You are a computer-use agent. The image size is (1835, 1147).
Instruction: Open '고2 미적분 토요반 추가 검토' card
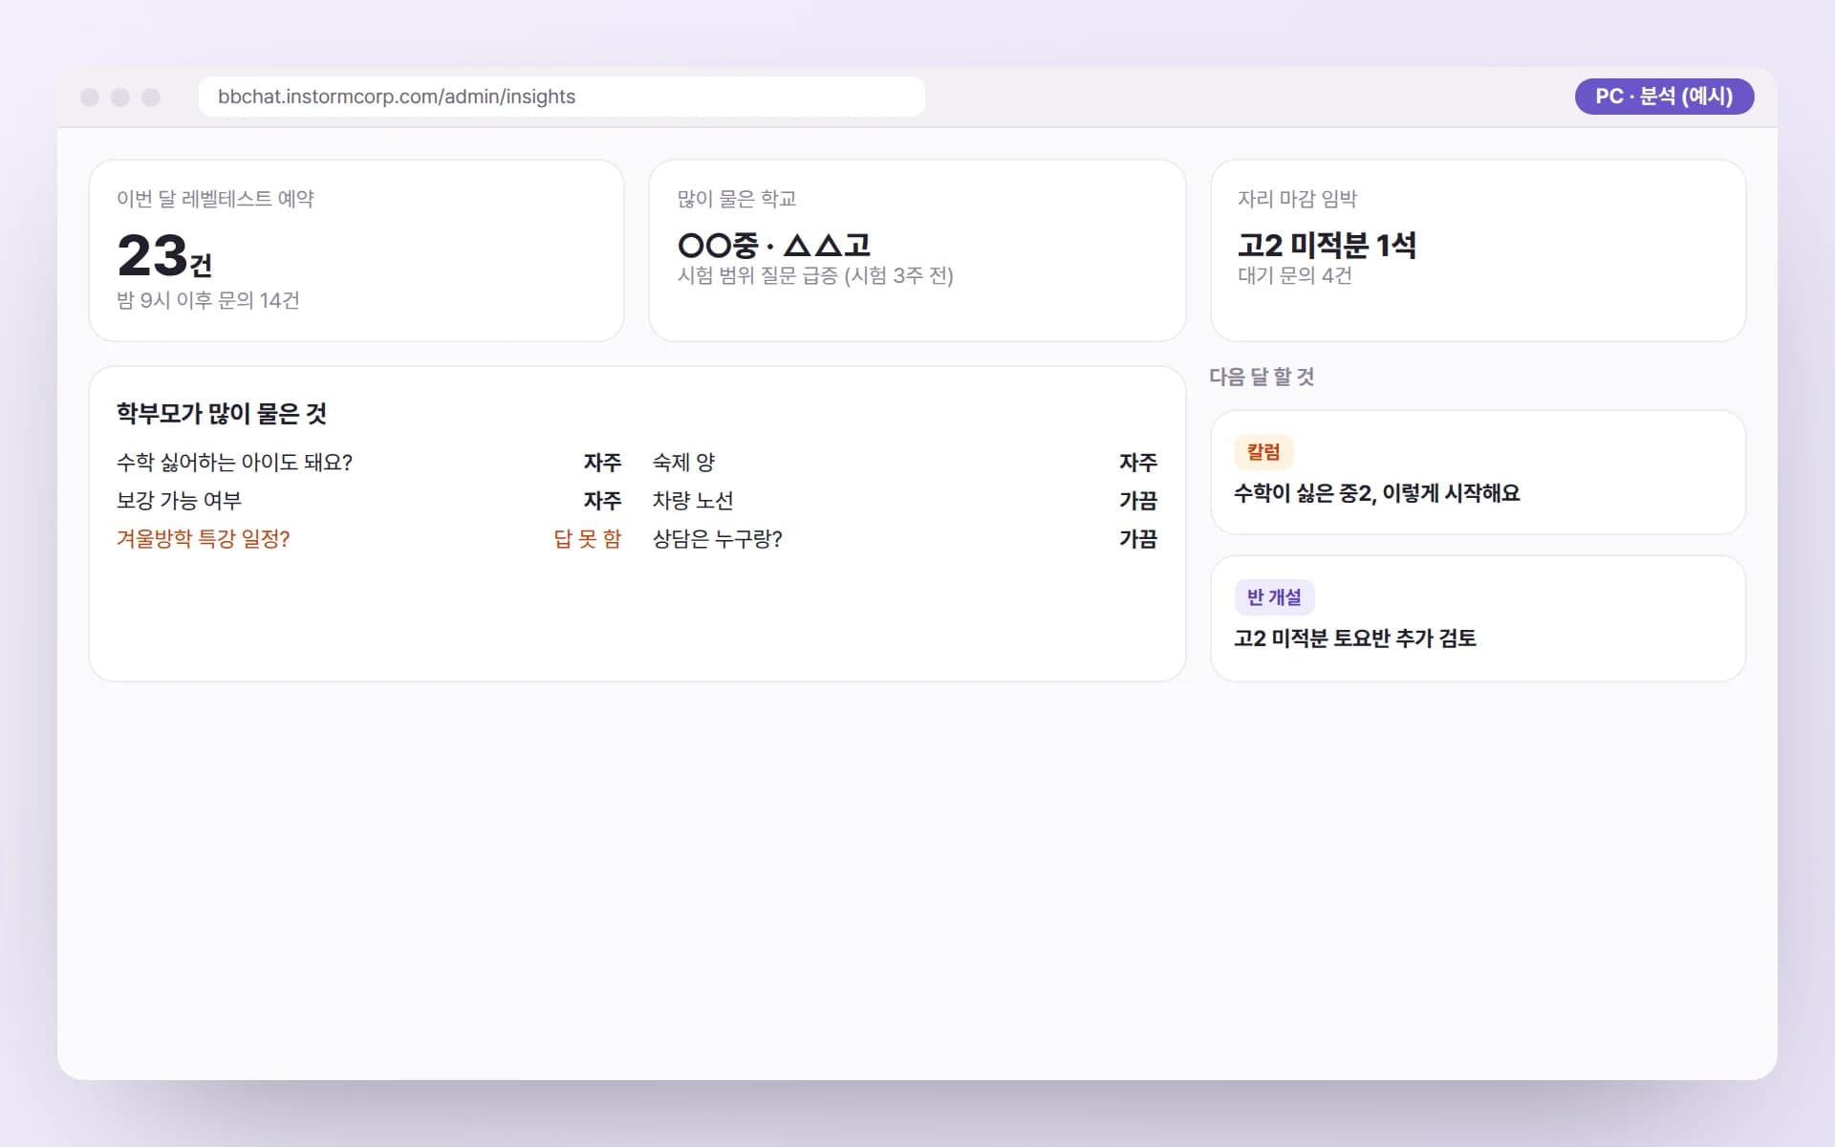click(x=1478, y=618)
